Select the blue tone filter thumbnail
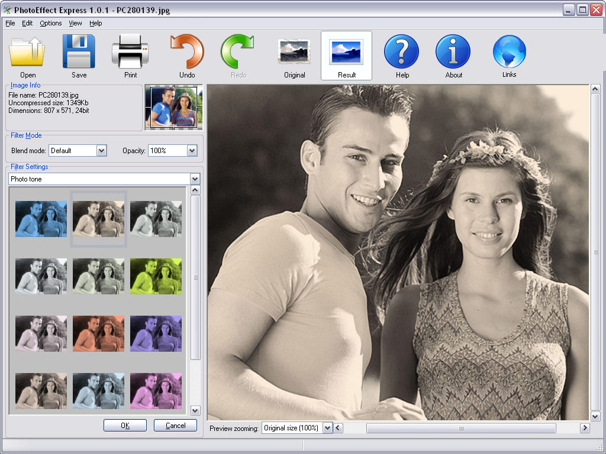This screenshot has height=454, width=606. pos(41,219)
